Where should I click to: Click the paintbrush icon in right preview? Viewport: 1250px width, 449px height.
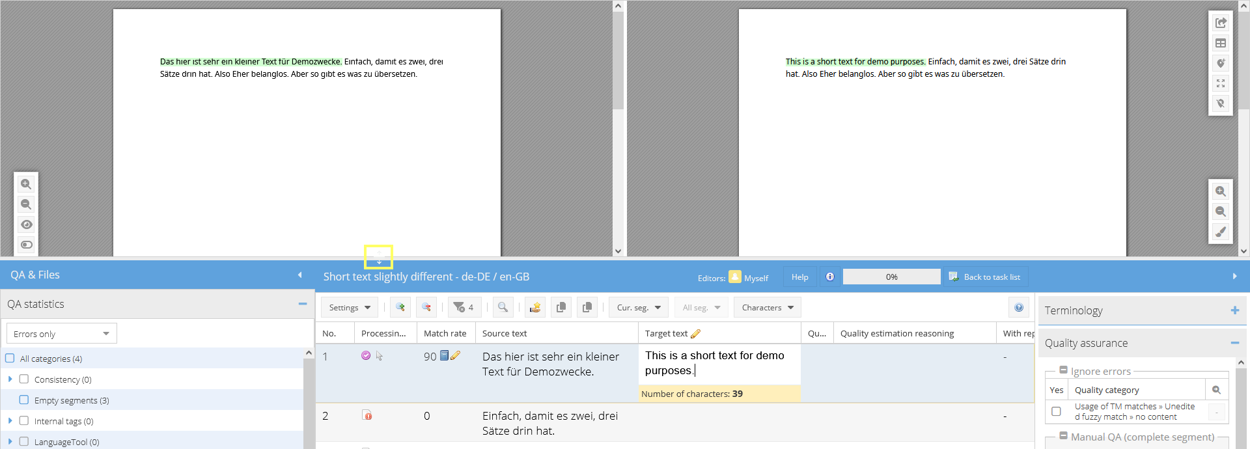click(1221, 232)
